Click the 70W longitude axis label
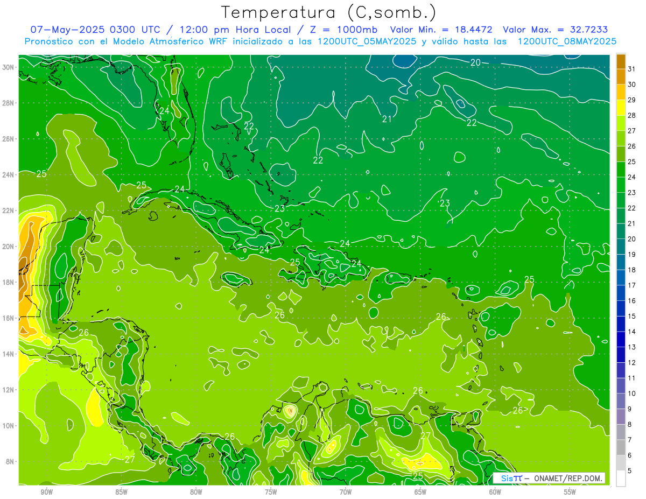646x499 pixels. (x=346, y=492)
